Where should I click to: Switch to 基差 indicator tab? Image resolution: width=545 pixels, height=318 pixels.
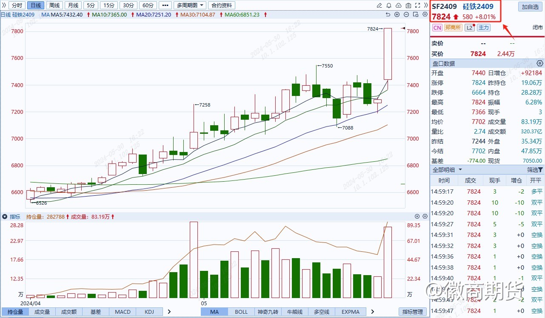click(x=95, y=312)
